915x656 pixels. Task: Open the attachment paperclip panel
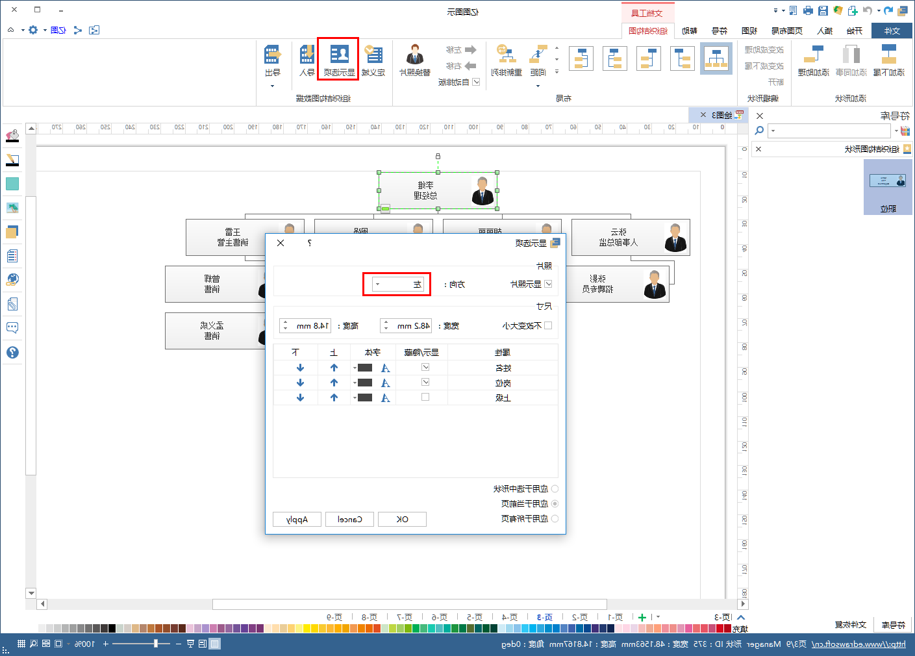pyautogui.click(x=12, y=304)
